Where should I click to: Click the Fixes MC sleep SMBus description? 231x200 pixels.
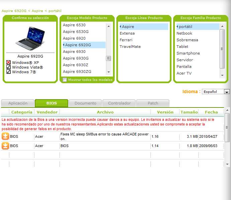(104, 136)
